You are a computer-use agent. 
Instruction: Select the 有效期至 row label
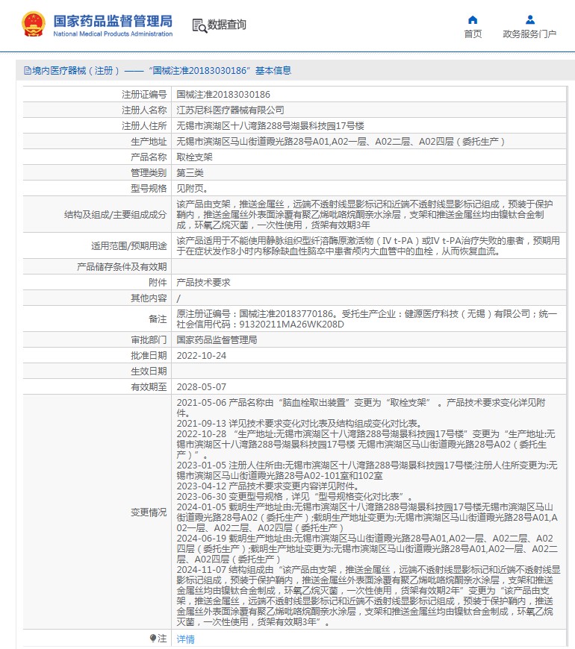[149, 387]
